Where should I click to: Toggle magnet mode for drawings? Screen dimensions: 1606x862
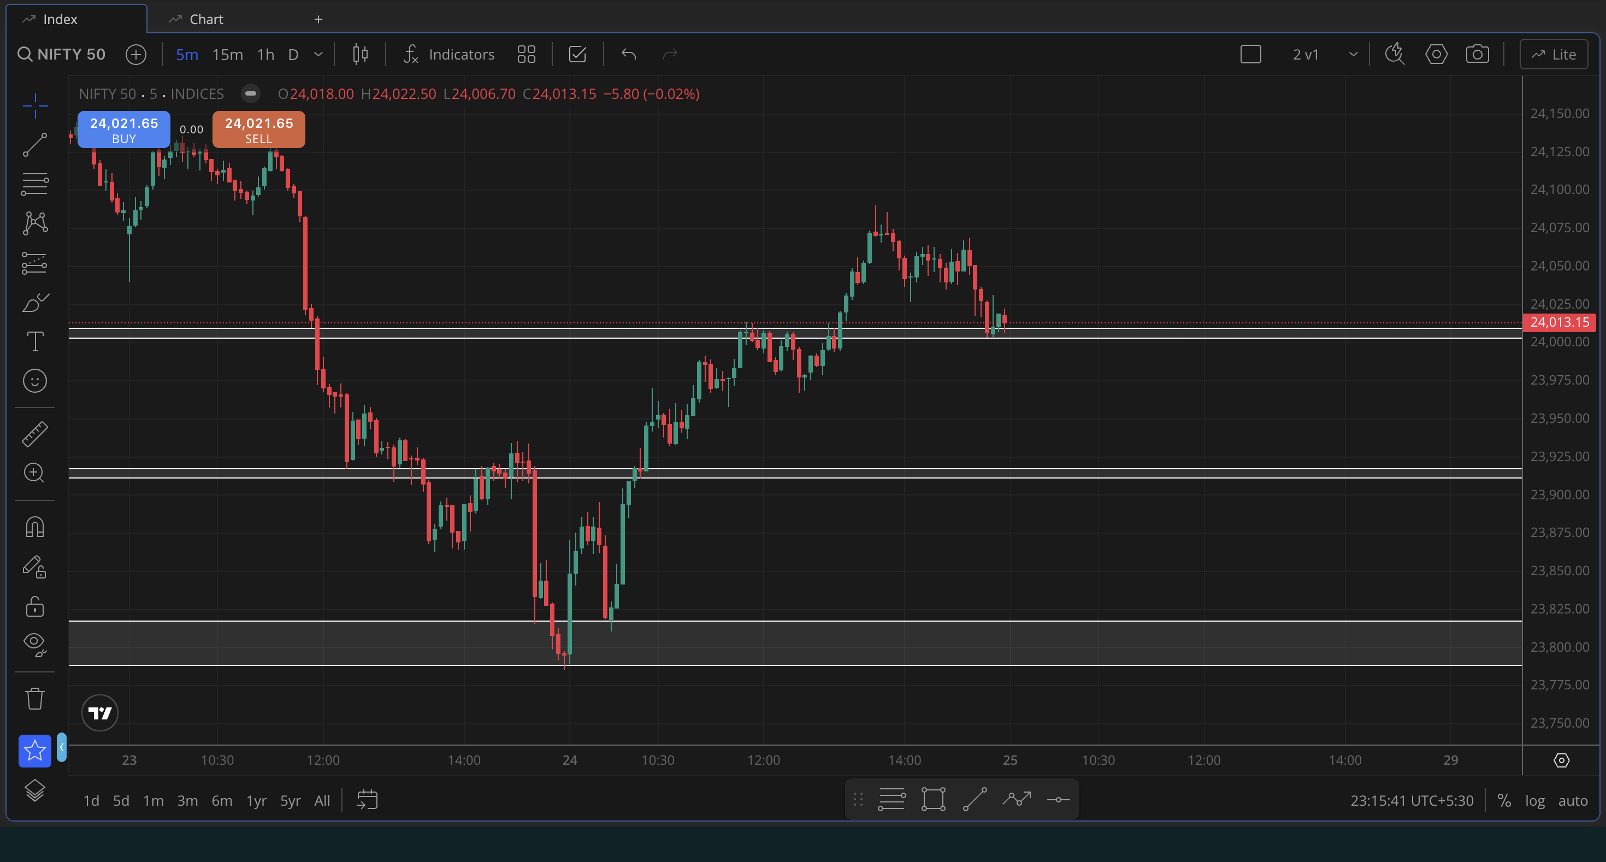[35, 527]
